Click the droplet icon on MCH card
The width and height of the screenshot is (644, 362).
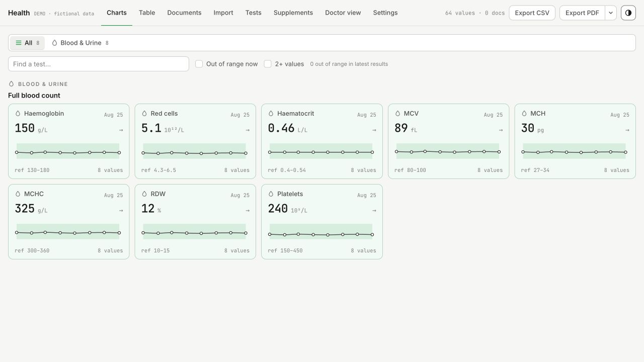(x=524, y=114)
